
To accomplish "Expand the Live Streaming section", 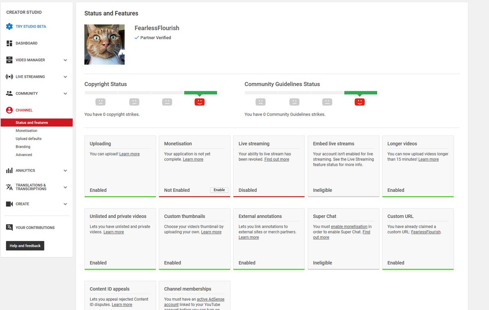I will point(65,77).
